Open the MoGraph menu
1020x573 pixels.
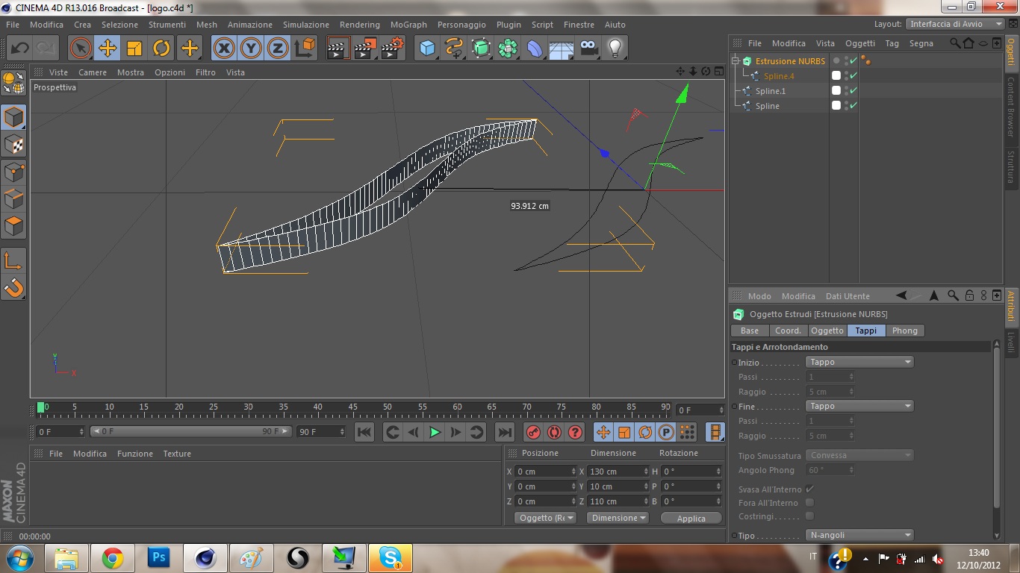point(408,25)
